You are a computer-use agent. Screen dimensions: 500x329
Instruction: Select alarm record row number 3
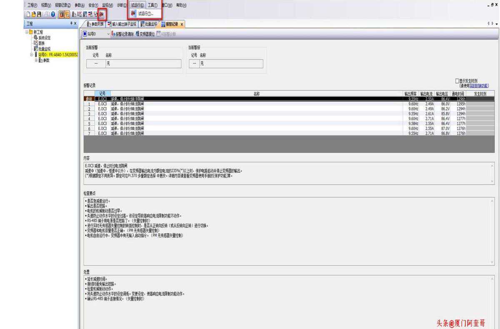pyautogui.click(x=250, y=114)
